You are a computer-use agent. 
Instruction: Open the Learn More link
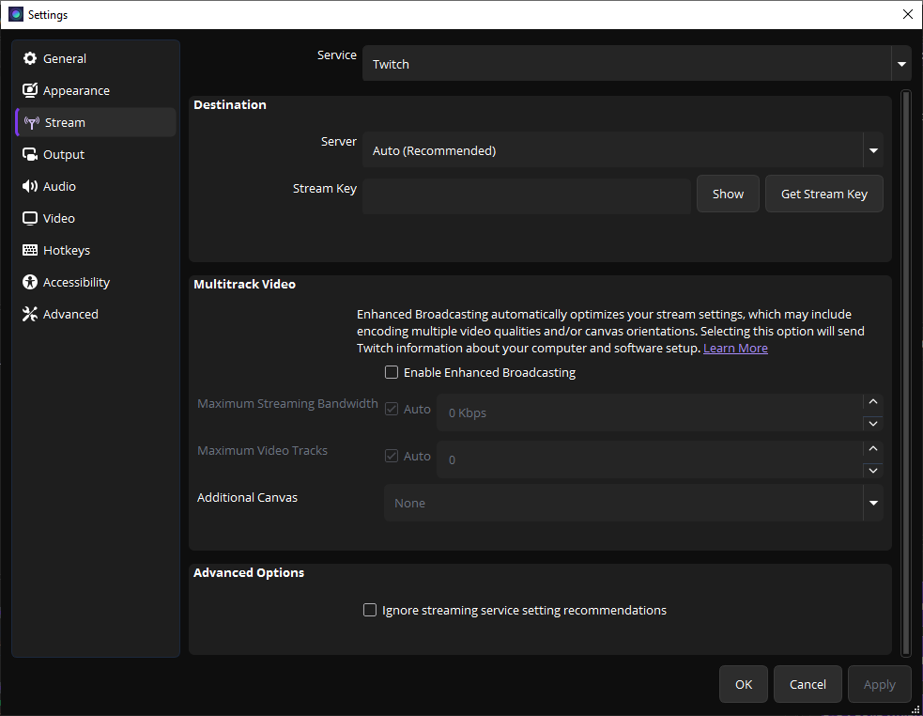click(x=735, y=349)
